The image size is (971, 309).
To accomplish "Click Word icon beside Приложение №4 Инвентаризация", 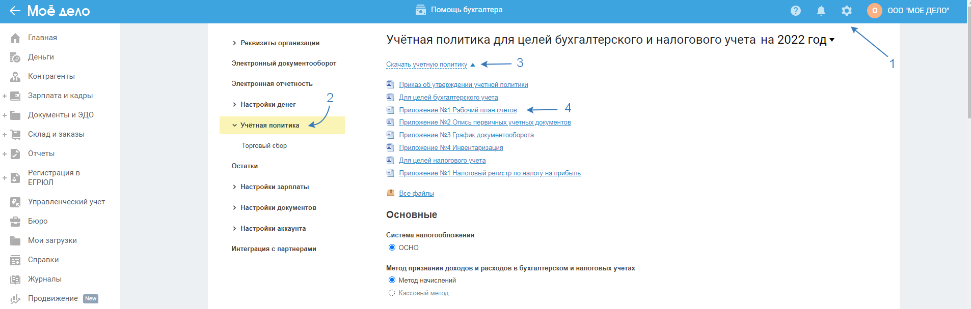I will click(390, 147).
